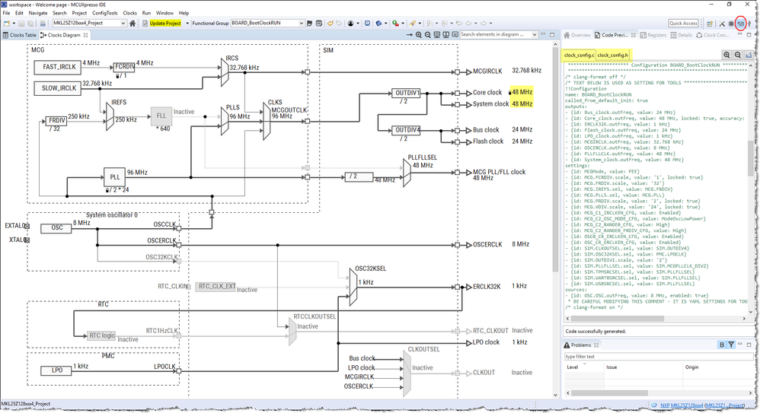The height and width of the screenshot is (413, 760).
Task: Click the Quick Access field
Action: coord(683,24)
